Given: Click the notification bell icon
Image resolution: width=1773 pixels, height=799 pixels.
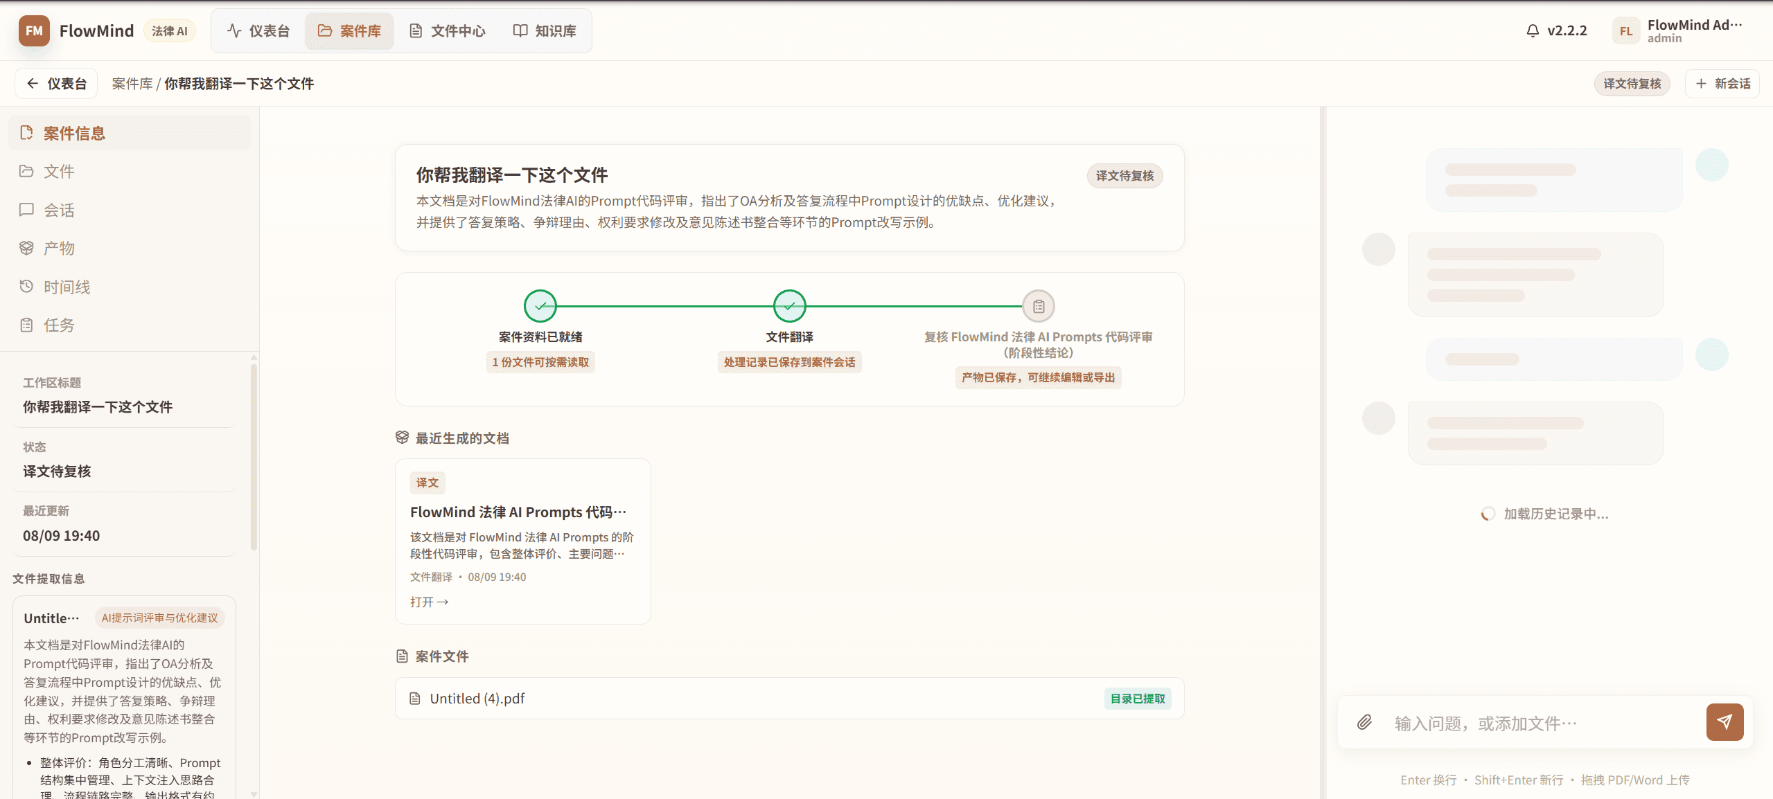Looking at the screenshot, I should click(x=1533, y=31).
